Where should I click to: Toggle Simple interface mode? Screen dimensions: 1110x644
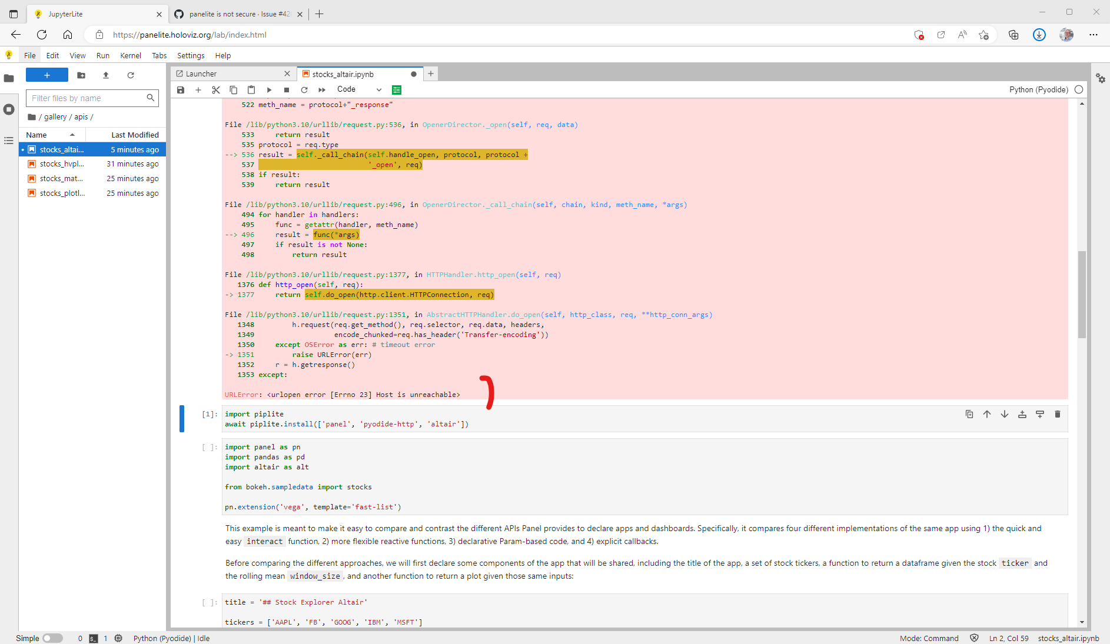[53, 638]
